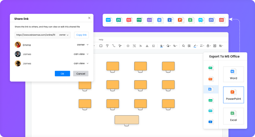
Task: Select the Rectangle shape tool
Action: coord(101,46)
